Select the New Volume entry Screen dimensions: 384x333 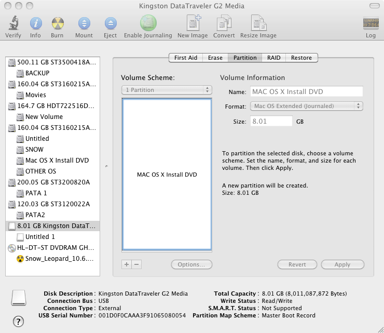pos(52,117)
